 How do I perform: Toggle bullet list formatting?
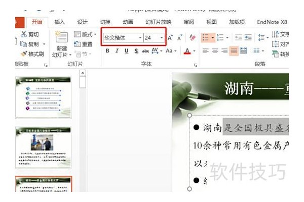click(206, 37)
